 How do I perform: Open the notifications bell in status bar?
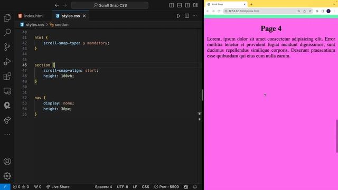pos(195,187)
